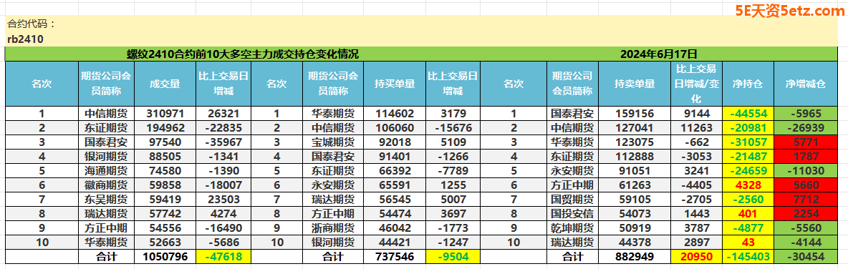Click the cell with value -7789
Viewport: 848px width, 269px height.
[453, 170]
